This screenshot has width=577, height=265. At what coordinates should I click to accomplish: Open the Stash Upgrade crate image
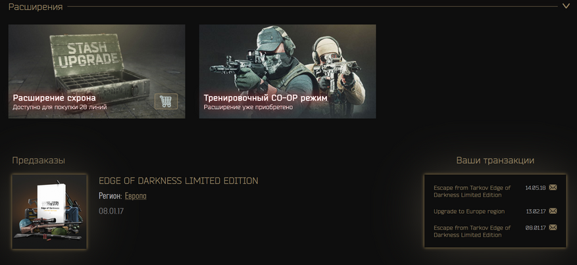pos(97,71)
